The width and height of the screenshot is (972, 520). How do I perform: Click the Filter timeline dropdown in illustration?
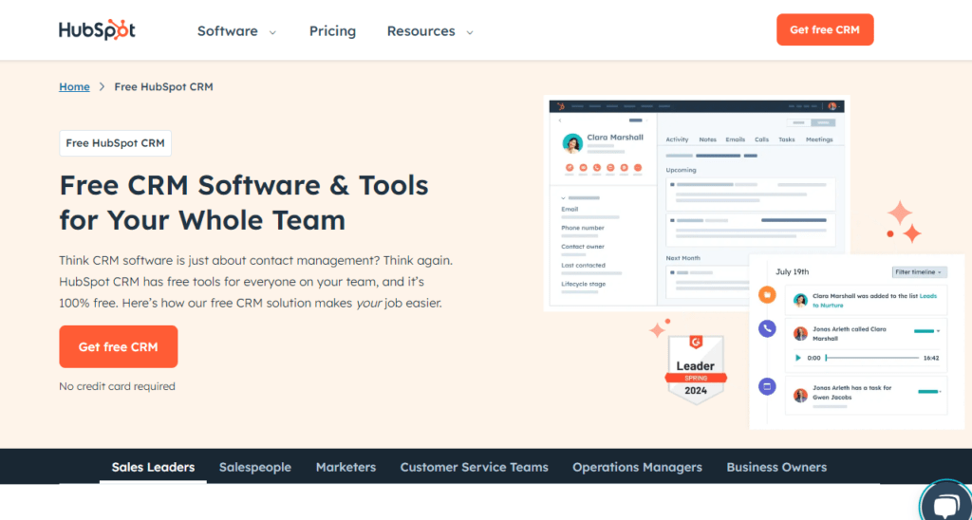(919, 272)
